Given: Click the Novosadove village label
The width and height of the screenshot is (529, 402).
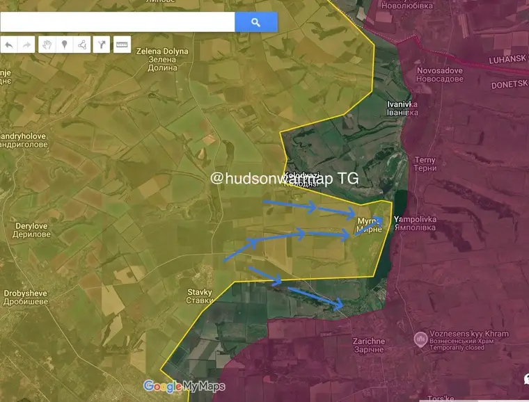Looking at the screenshot, I should click(440, 74).
